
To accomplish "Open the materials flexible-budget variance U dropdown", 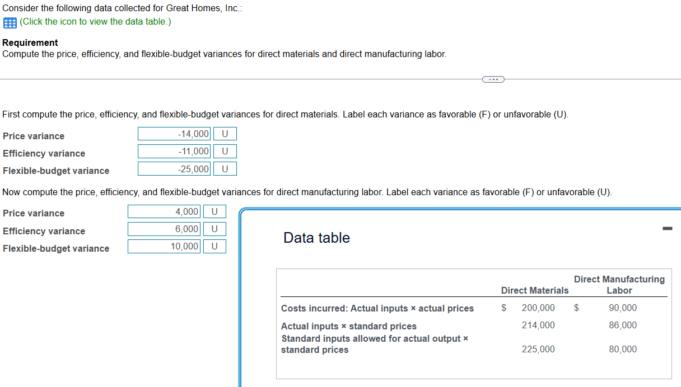I will click(225, 168).
